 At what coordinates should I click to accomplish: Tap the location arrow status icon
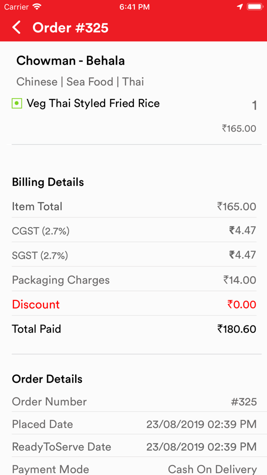(239, 6)
